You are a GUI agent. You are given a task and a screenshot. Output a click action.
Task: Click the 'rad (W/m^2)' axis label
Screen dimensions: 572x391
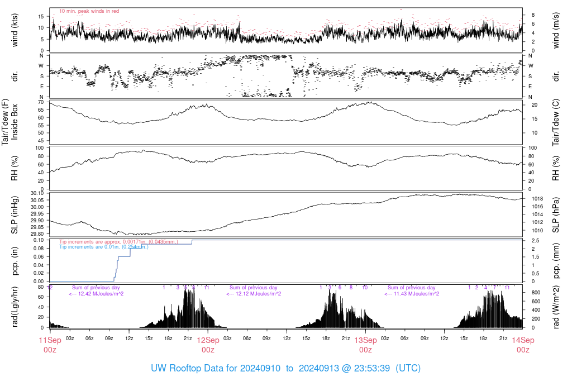[x=556, y=307]
